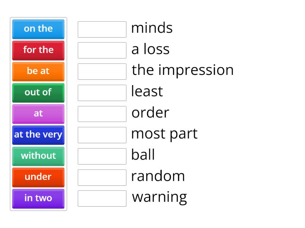Click the answer box beside 'ball'

pyautogui.click(x=102, y=155)
